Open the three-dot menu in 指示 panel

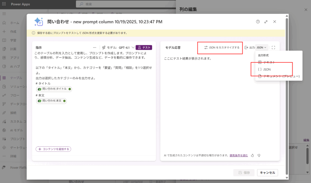point(94,48)
